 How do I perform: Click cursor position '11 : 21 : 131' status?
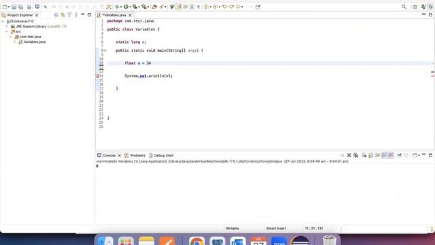(314, 229)
